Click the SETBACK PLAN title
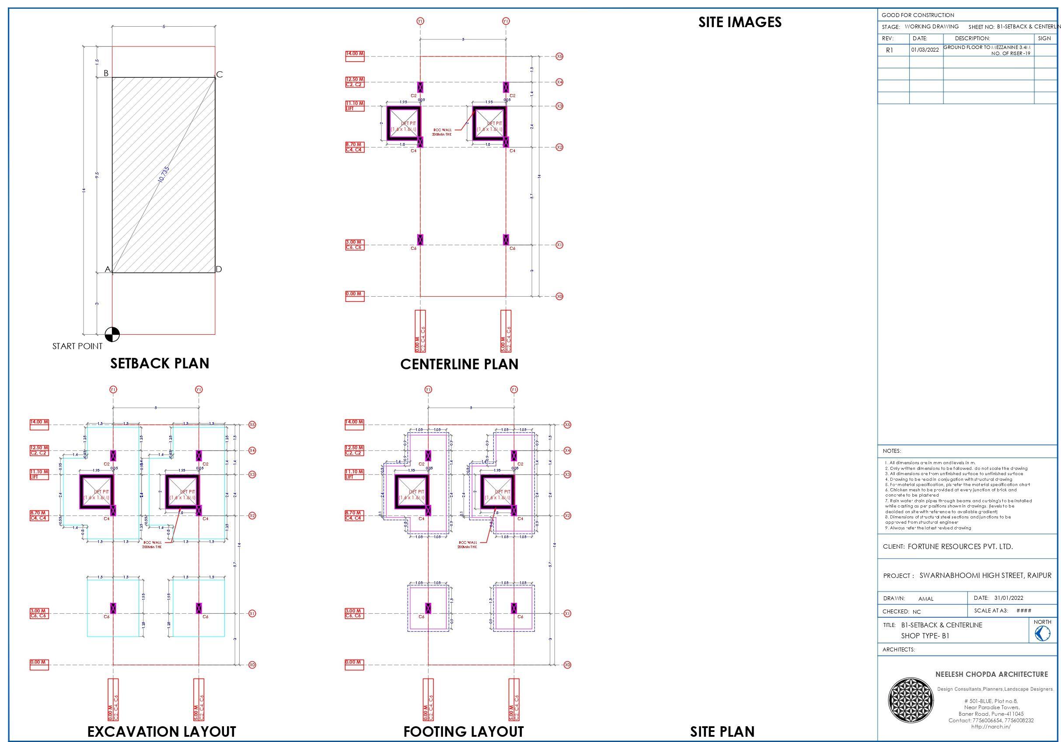Image resolution: width=1061 pixels, height=742 pixels. tap(160, 364)
